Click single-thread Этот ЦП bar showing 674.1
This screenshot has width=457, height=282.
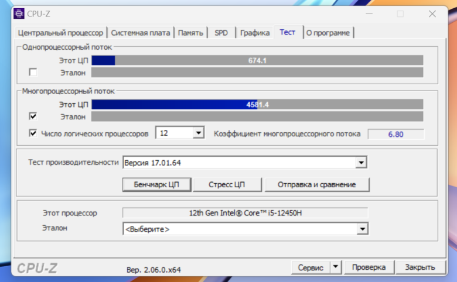pos(257,60)
